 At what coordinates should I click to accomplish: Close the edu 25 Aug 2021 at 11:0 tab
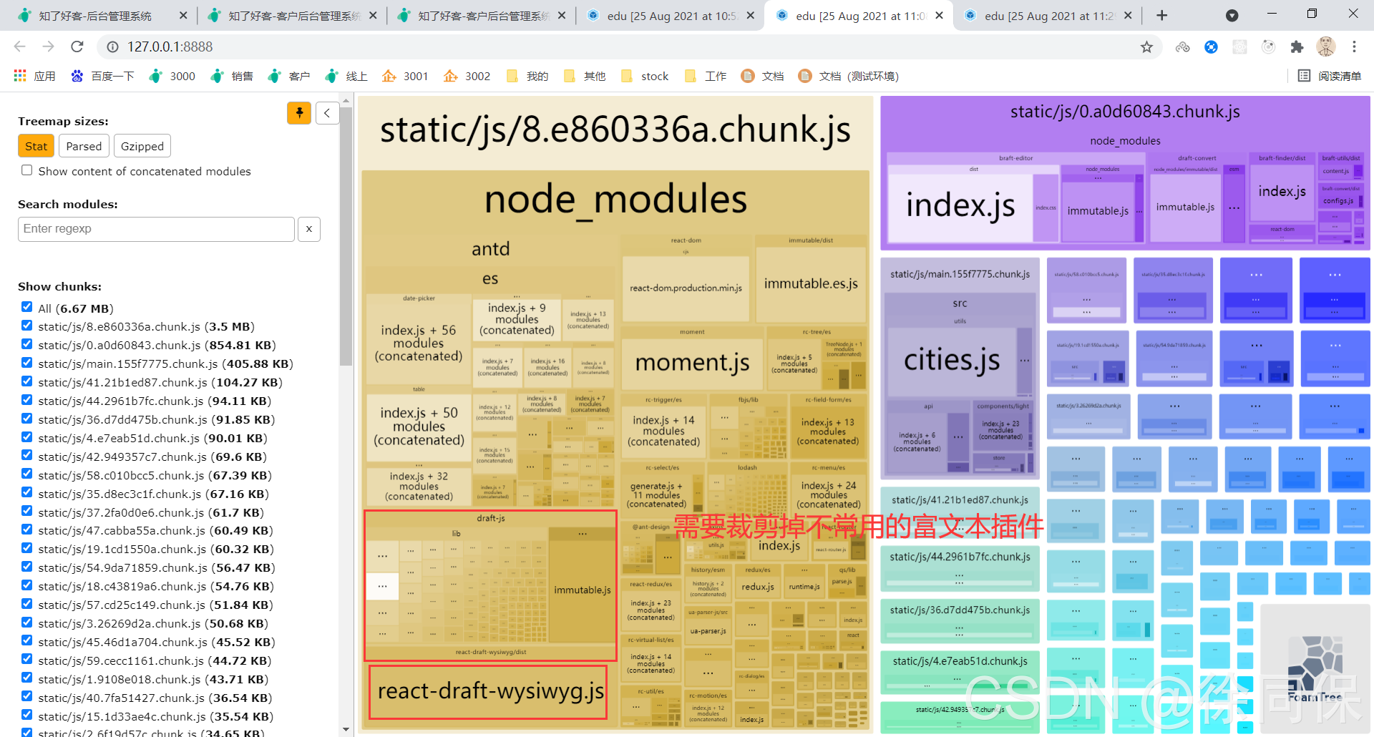[939, 16]
